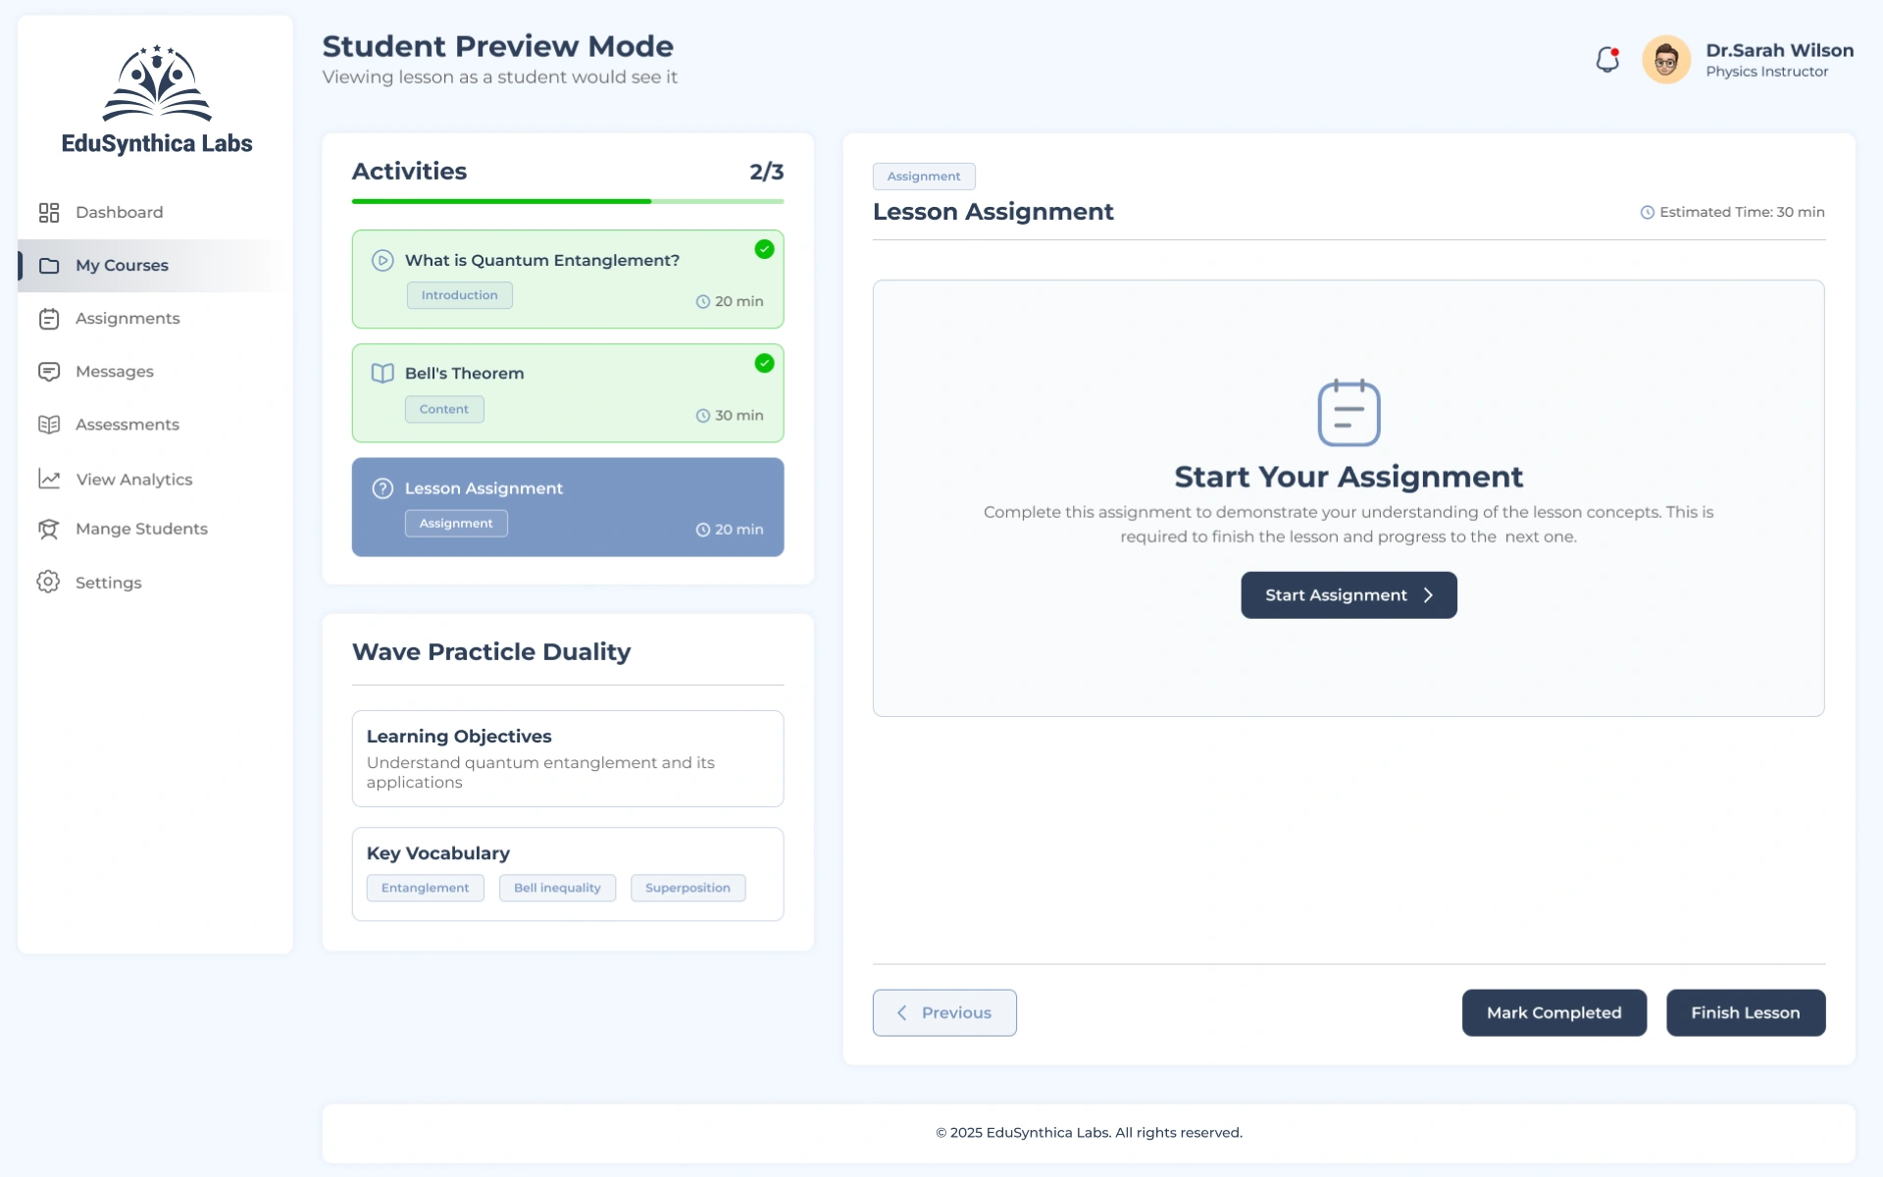Open My Courses in the sidebar
The width and height of the screenshot is (1883, 1177).
click(x=122, y=266)
